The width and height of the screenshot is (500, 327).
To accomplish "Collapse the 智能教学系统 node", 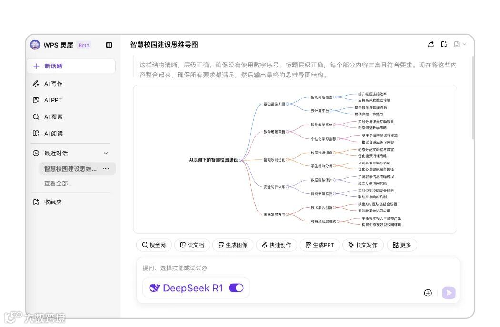I will [x=334, y=125].
